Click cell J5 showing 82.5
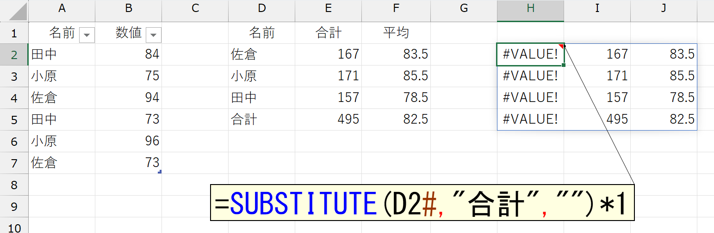This screenshot has width=714, height=233. [664, 119]
